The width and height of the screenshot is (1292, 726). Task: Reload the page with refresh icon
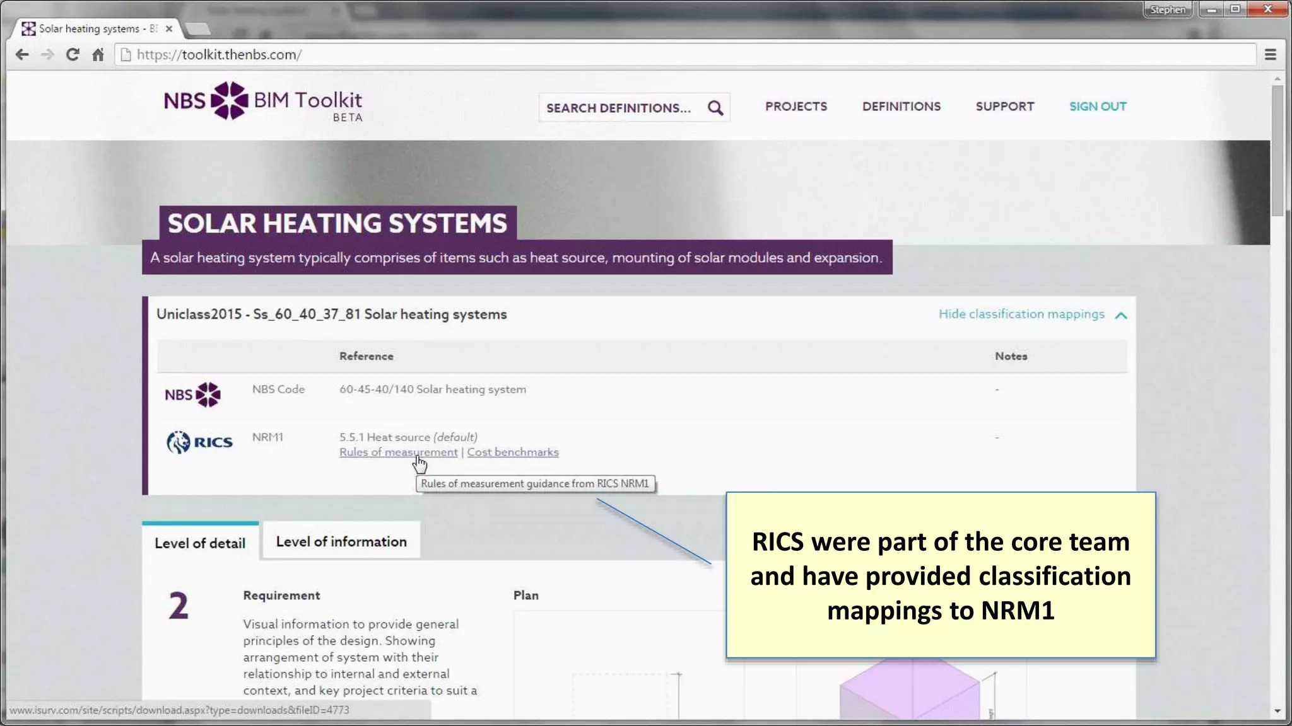73,55
